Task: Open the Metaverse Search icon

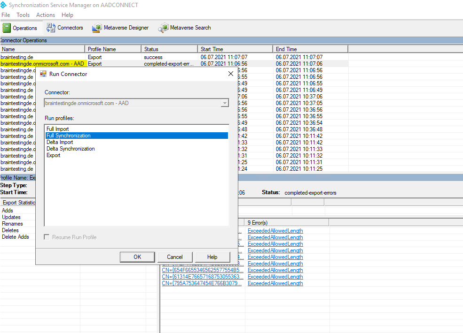Action: (x=163, y=28)
